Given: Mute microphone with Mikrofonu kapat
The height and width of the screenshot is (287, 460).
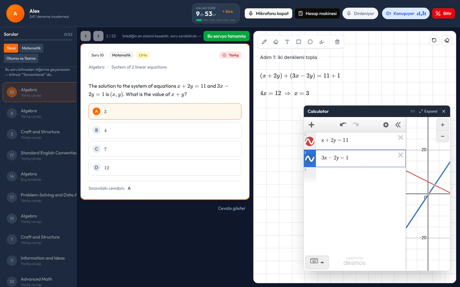Looking at the screenshot, I should click(268, 13).
